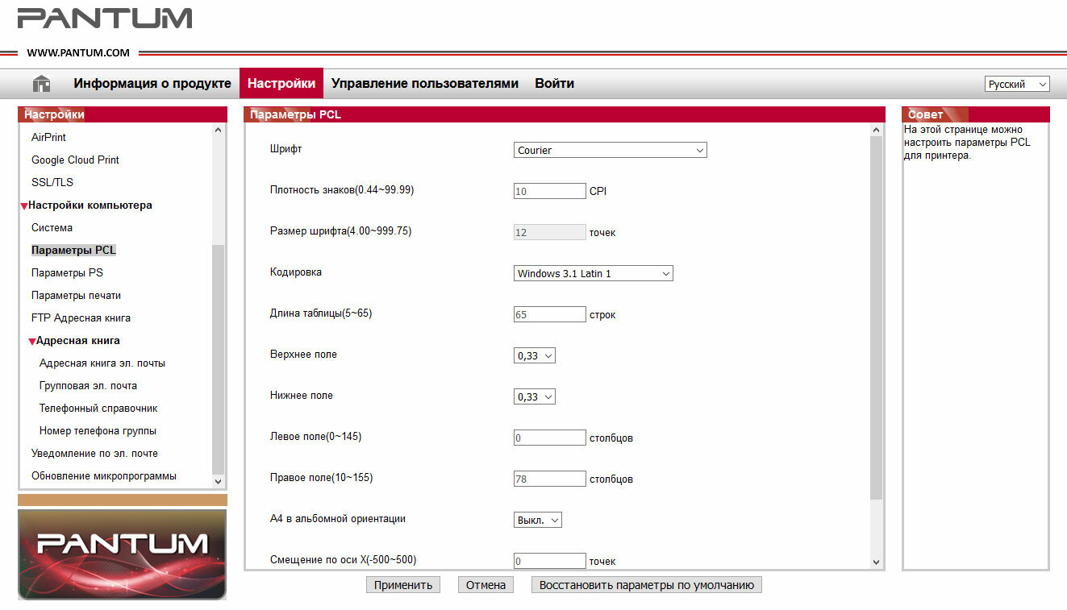Click the Применить button

point(403,585)
